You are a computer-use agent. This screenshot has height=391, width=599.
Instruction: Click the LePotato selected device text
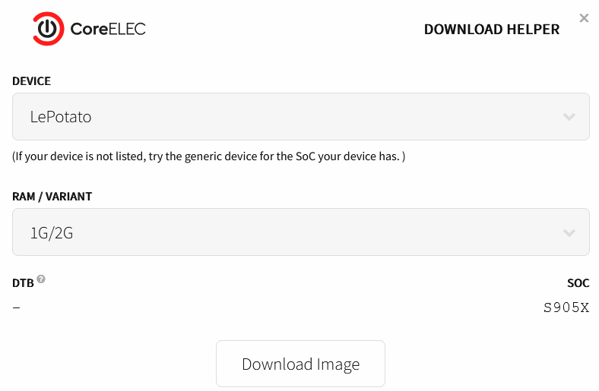coord(61,117)
